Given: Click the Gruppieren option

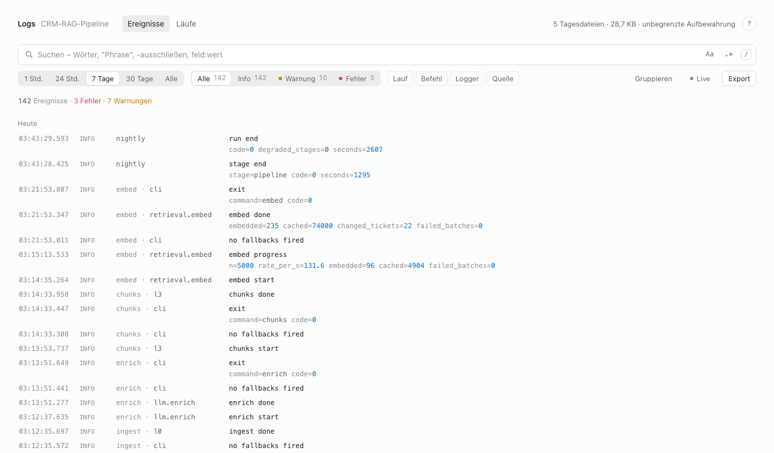Looking at the screenshot, I should pyautogui.click(x=653, y=78).
